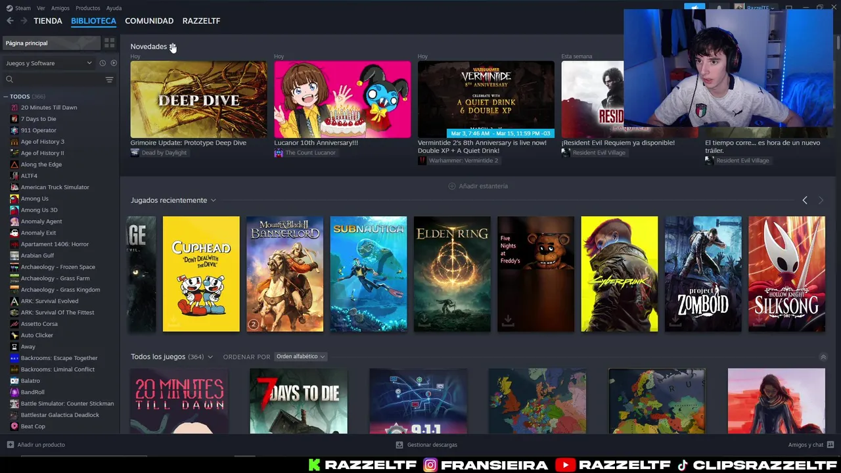Open the Novedades settings gear

click(173, 47)
